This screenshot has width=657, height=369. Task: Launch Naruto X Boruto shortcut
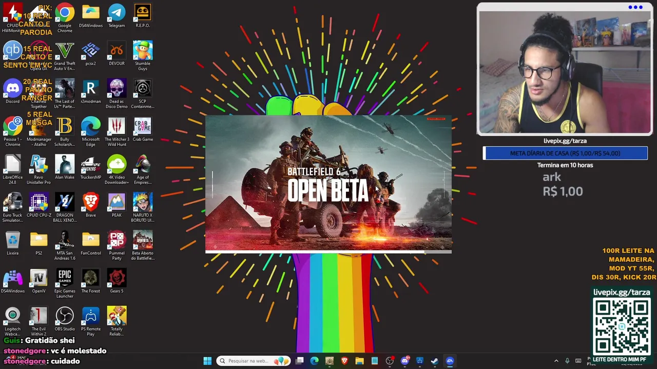point(143,208)
